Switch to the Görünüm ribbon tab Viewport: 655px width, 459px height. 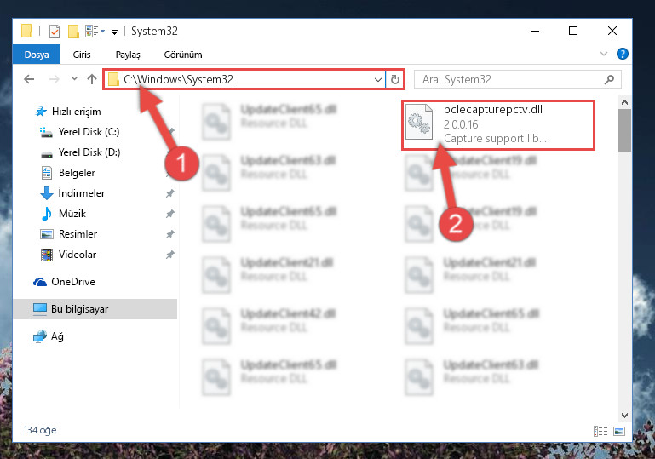click(x=183, y=55)
